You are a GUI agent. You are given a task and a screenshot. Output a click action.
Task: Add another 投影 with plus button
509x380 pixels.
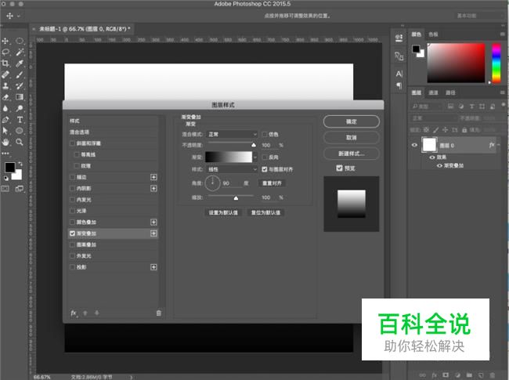point(153,267)
